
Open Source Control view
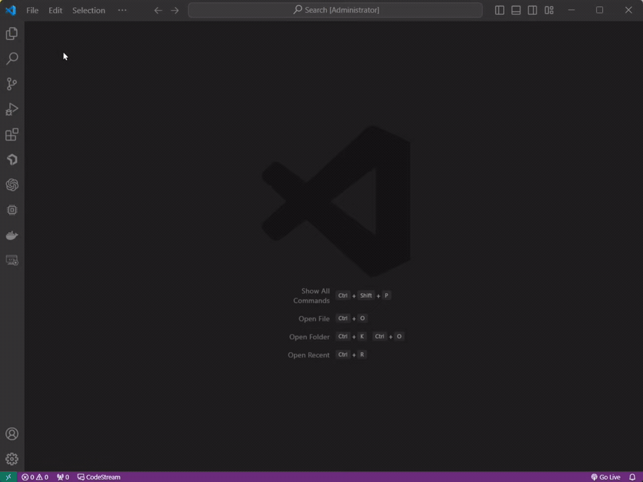[x=12, y=84]
